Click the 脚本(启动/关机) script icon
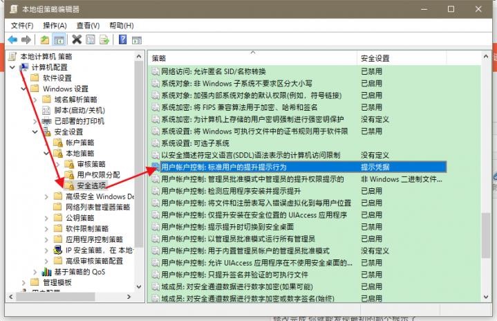The image size is (497, 321). pos(46,110)
